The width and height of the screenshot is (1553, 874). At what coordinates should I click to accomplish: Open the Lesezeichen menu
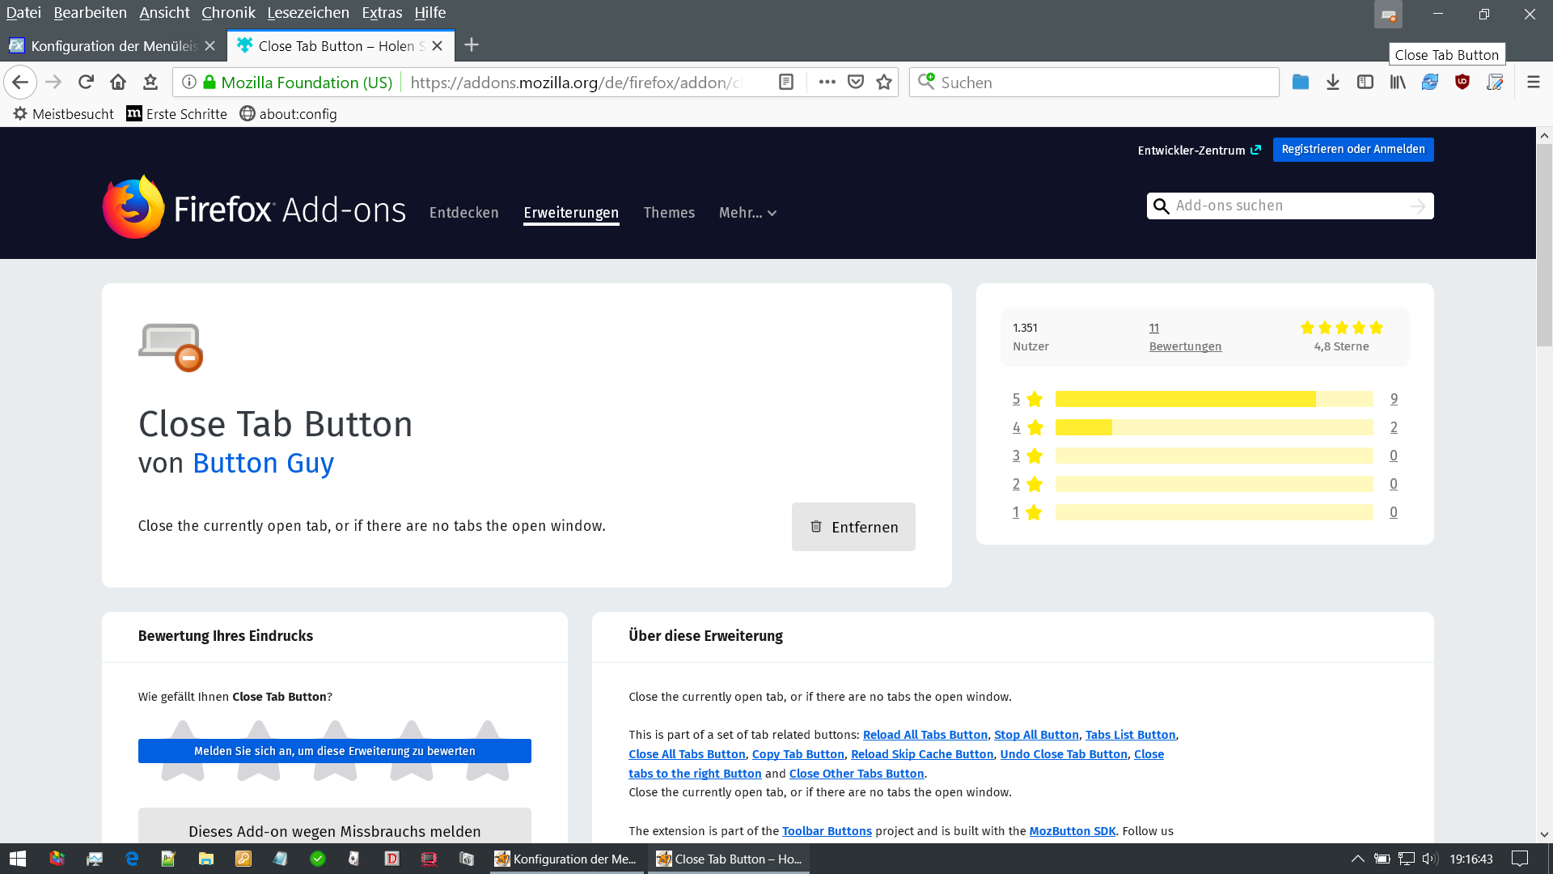(x=308, y=12)
